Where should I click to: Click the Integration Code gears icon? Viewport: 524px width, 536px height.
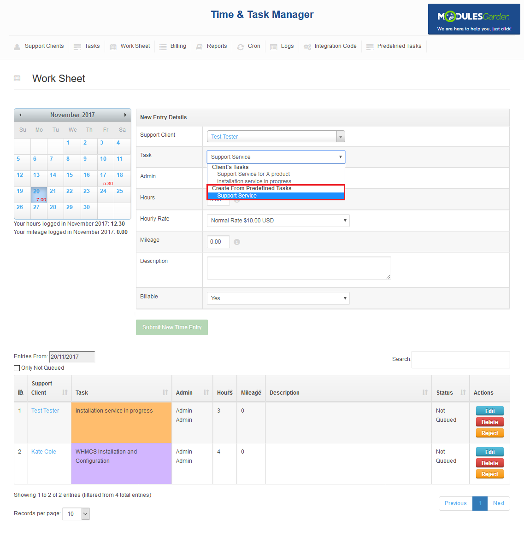click(307, 47)
